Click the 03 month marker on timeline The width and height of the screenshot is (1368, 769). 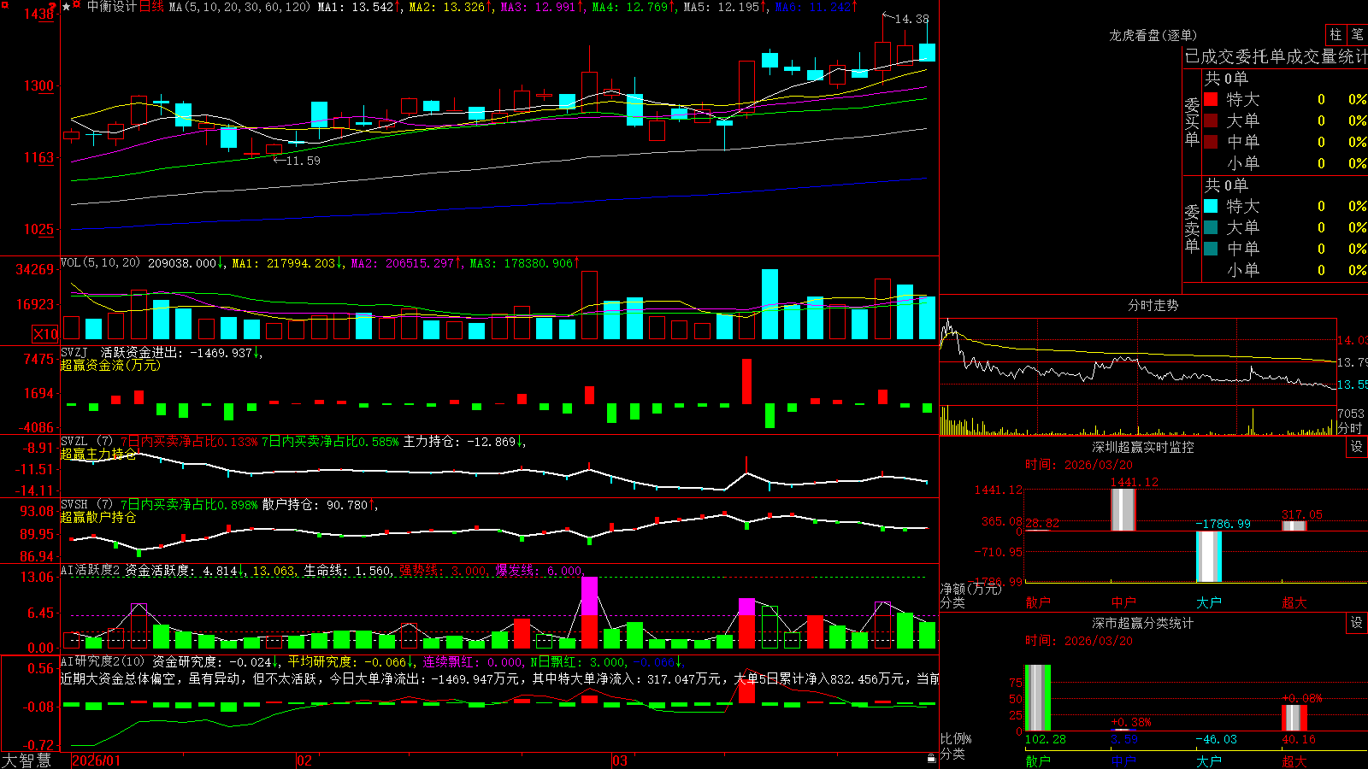620,760
